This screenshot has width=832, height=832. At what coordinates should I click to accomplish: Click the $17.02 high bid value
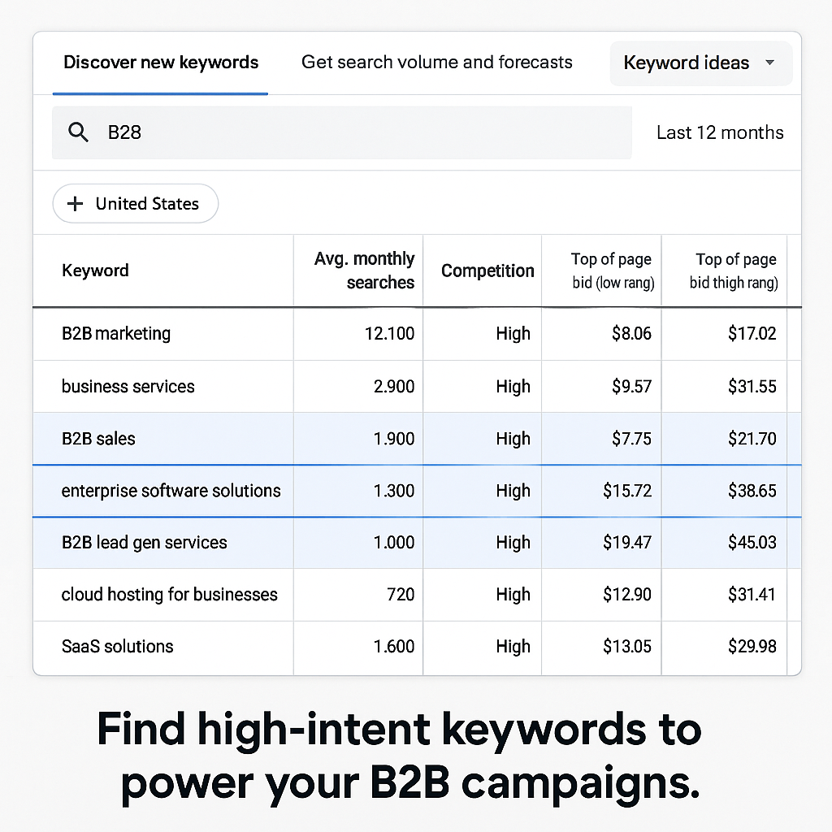(752, 334)
